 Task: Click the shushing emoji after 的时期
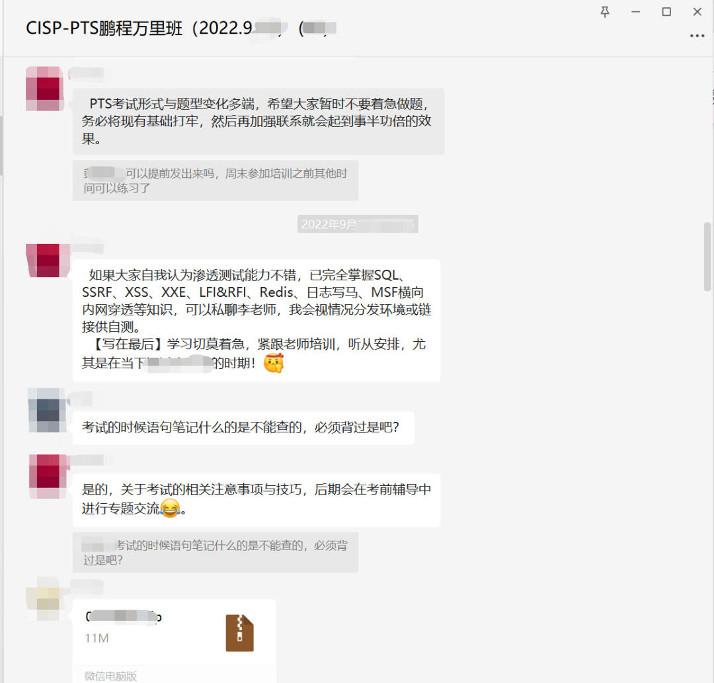click(x=273, y=363)
